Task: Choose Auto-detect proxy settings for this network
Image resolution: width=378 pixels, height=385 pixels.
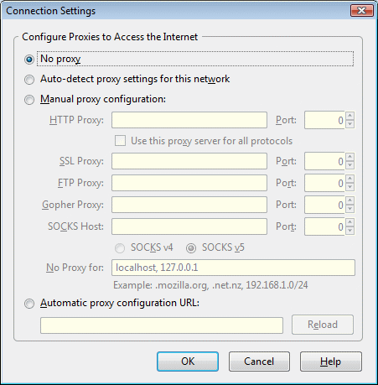Action: coord(29,80)
